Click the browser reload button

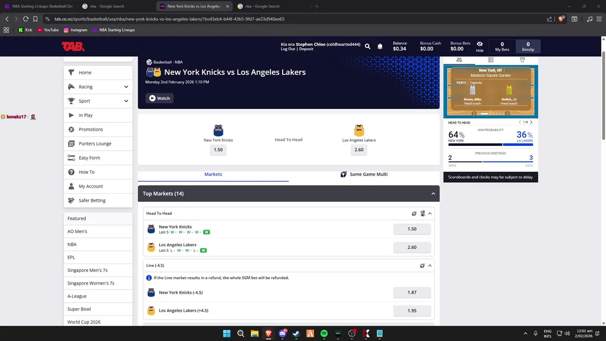coord(26,19)
